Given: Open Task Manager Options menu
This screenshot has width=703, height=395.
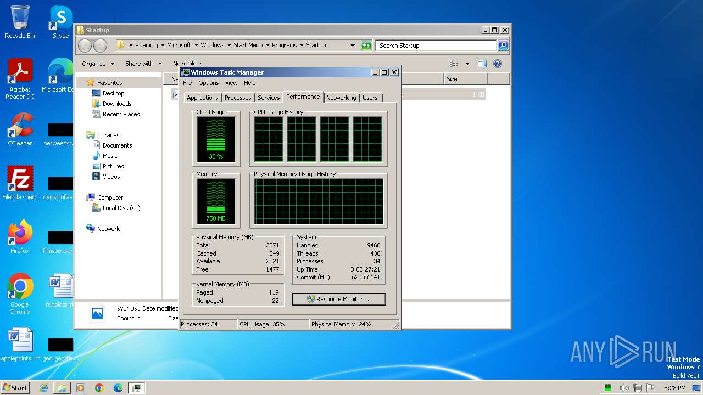Looking at the screenshot, I should tap(209, 83).
